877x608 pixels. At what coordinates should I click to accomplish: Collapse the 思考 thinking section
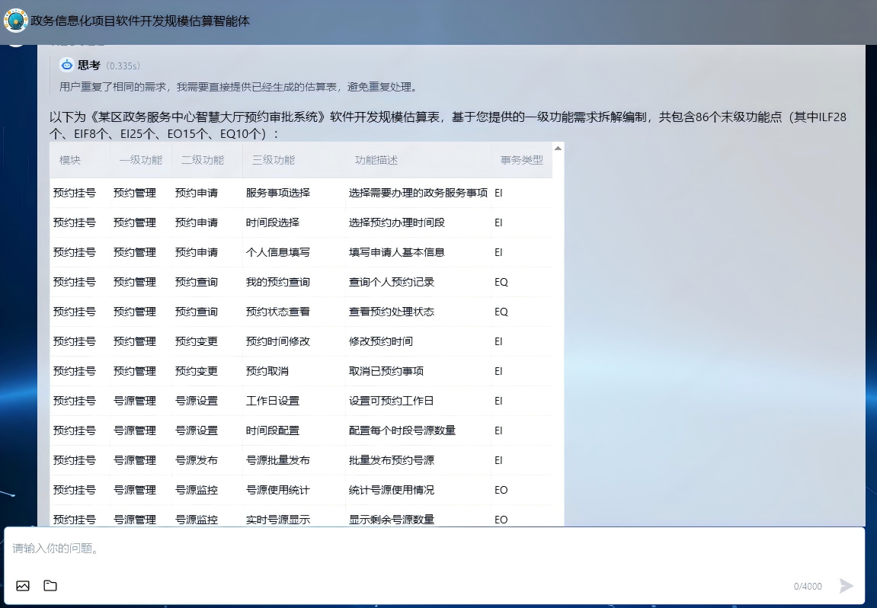coord(89,66)
